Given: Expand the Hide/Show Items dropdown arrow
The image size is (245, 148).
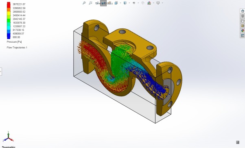Looking at the screenshot, I should [x=138, y=3].
